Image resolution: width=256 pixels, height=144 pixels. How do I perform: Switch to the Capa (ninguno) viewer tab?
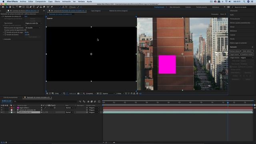pyautogui.click(x=96, y=11)
